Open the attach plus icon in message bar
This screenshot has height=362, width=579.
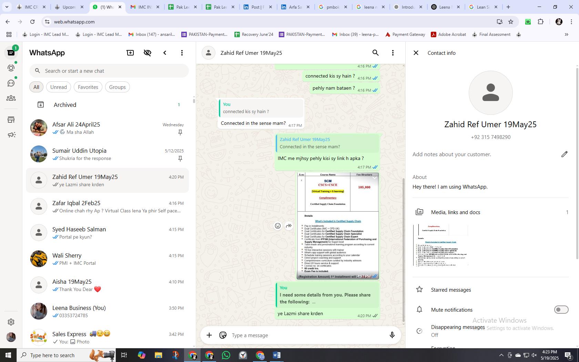[x=209, y=335]
